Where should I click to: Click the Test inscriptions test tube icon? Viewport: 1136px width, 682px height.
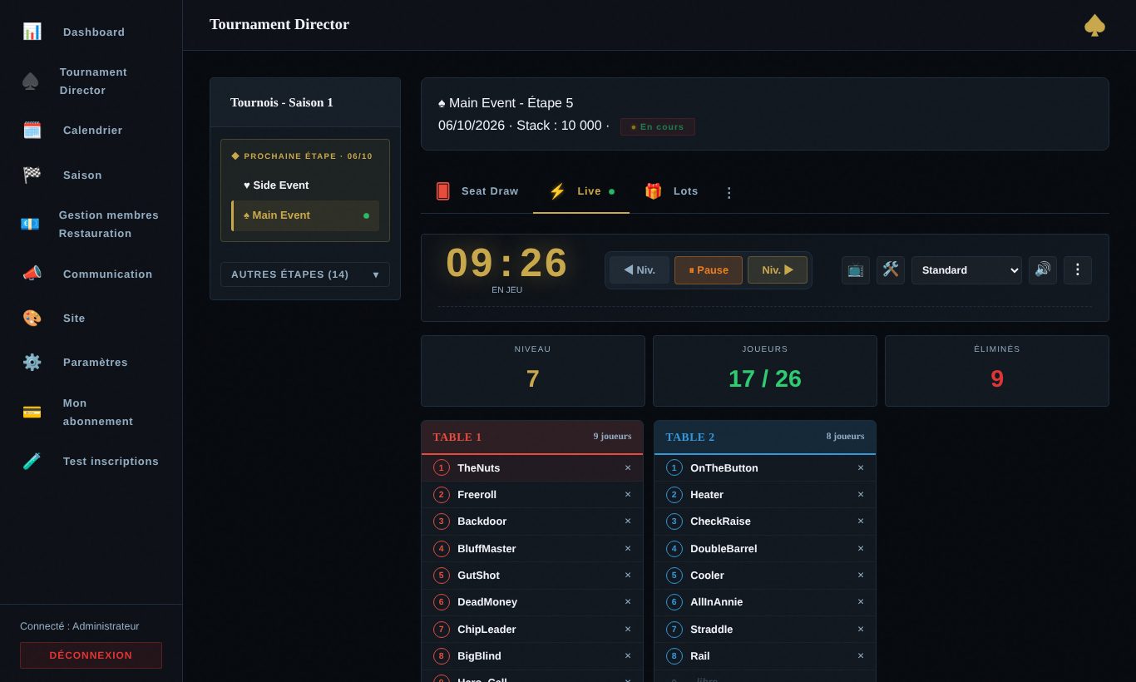click(32, 461)
